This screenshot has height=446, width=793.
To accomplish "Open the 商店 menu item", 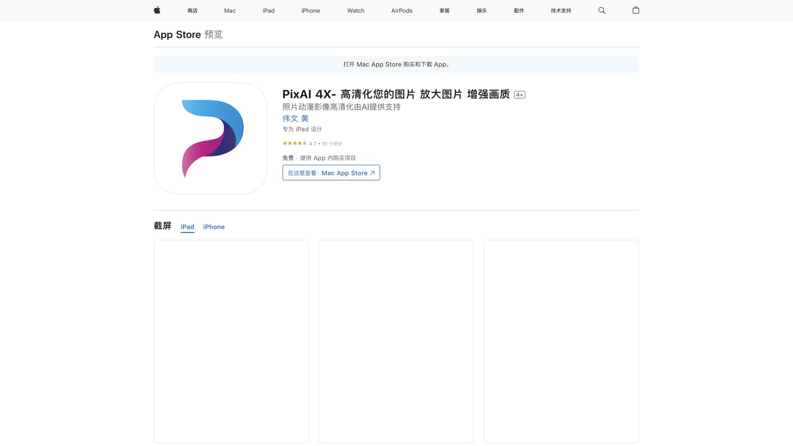I will click(192, 11).
